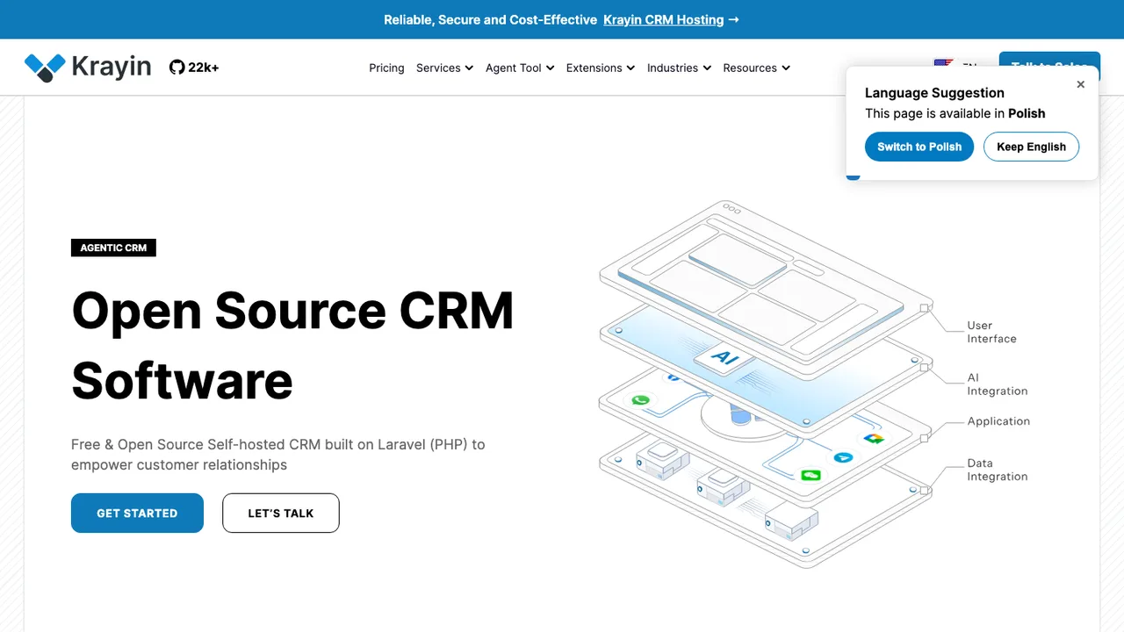
Task: Click the LET'S TALK button
Action: click(x=281, y=513)
